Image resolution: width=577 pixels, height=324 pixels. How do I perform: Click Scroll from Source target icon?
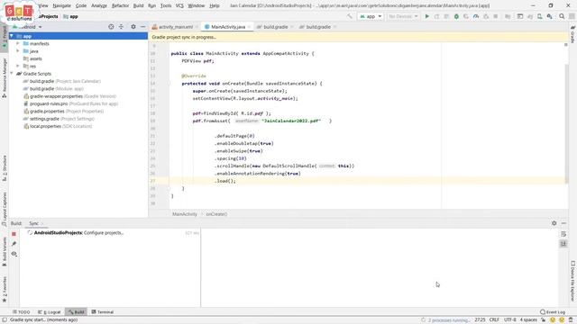[111, 27]
